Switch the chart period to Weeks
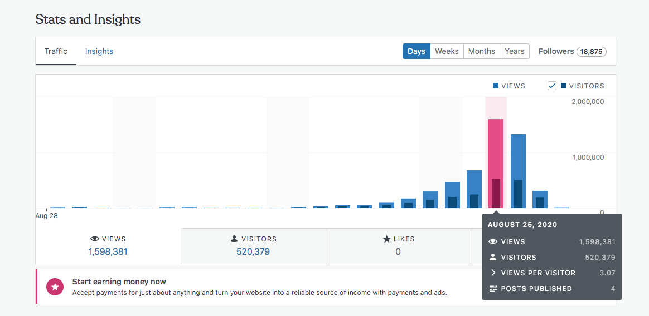Image resolution: width=649 pixels, height=316 pixels. click(x=447, y=51)
